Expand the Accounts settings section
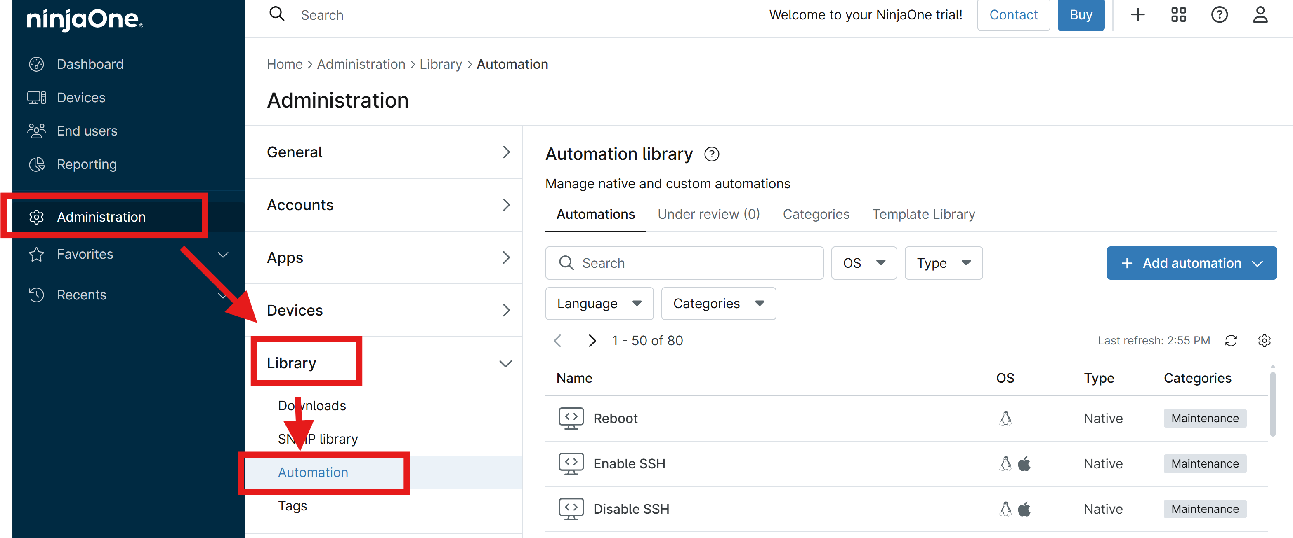The height and width of the screenshot is (538, 1293). point(383,205)
